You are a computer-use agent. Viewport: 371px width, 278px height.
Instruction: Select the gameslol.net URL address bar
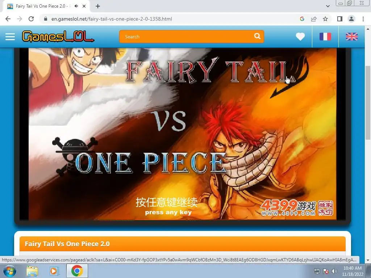tap(112, 19)
